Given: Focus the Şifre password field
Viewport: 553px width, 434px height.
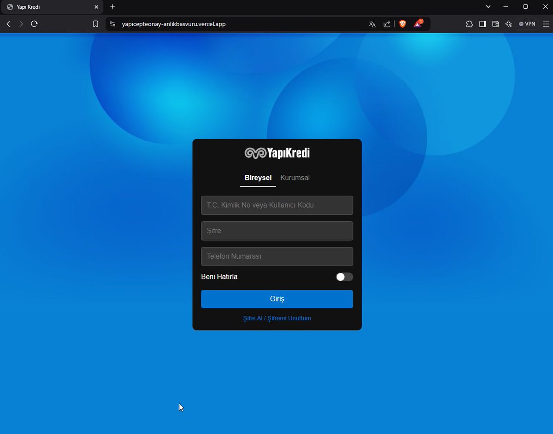Looking at the screenshot, I should point(277,231).
